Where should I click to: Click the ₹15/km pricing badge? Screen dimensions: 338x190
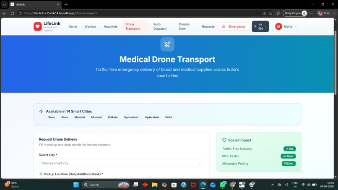coord(289,164)
